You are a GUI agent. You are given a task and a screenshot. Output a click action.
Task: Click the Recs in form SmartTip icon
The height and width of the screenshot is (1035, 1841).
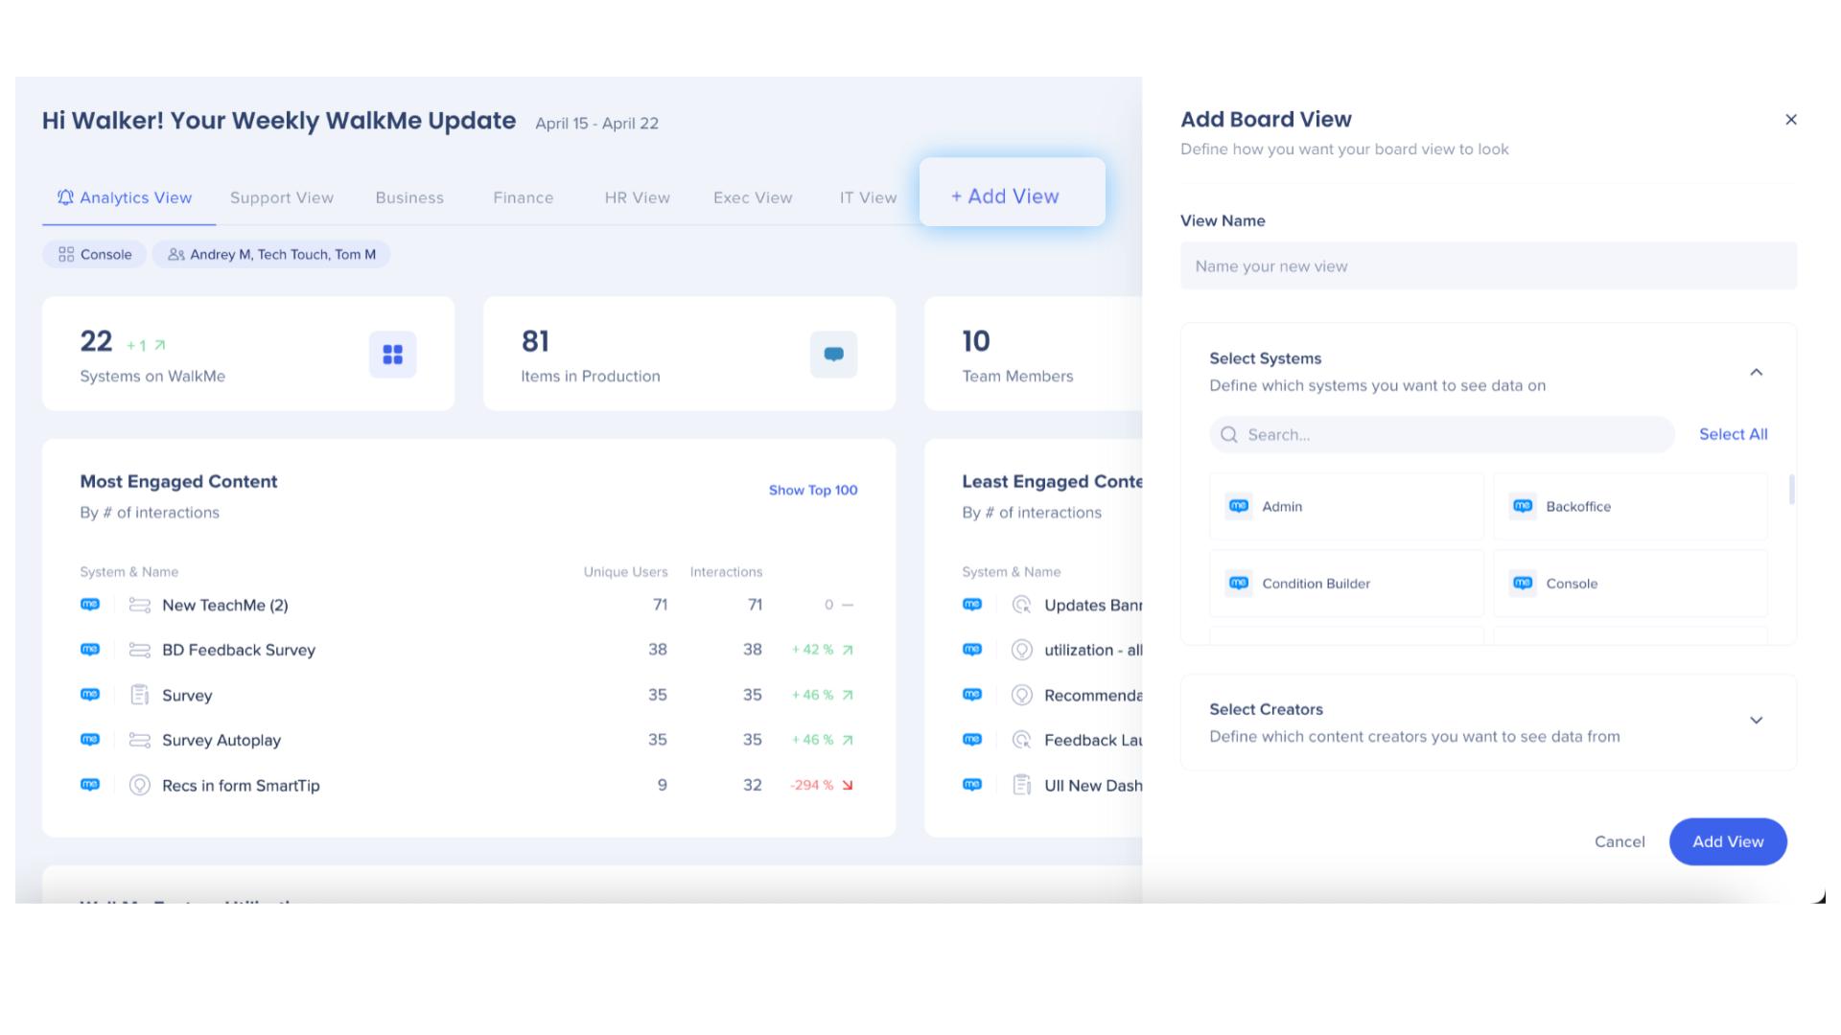point(140,785)
